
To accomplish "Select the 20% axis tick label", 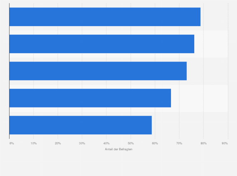I will [58, 143].
